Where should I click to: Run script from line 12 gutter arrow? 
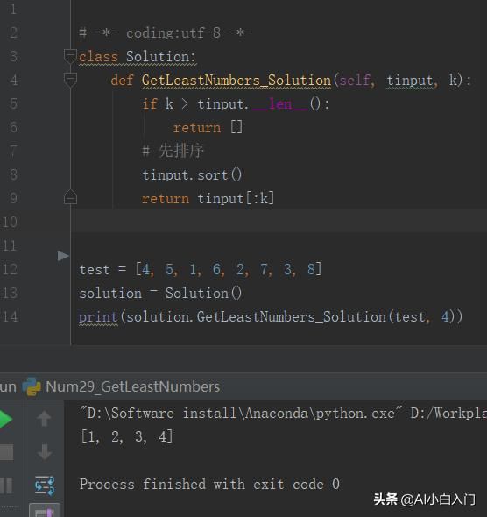point(62,256)
